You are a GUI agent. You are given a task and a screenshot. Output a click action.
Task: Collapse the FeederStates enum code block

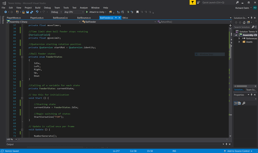22,57
